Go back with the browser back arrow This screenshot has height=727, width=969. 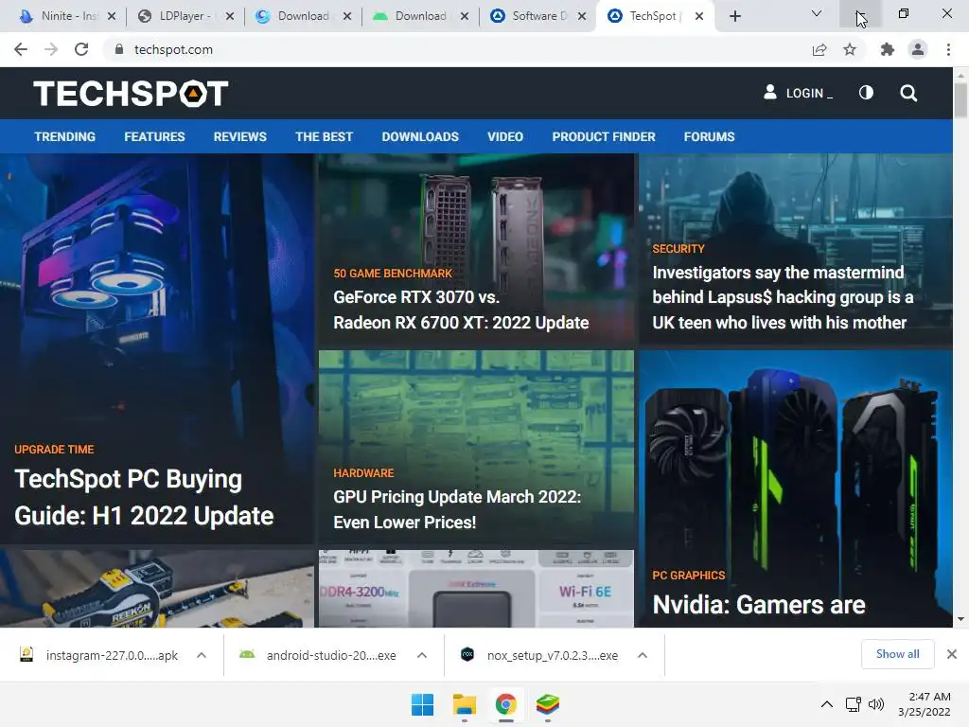point(21,49)
